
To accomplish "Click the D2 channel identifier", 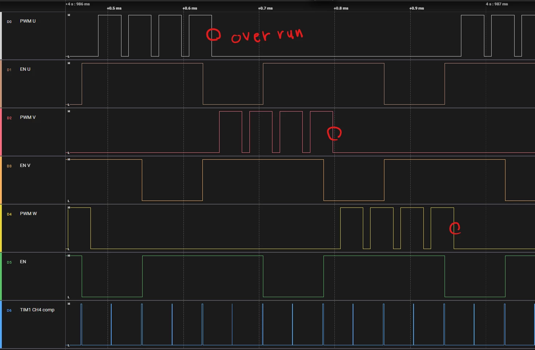I will pos(9,118).
